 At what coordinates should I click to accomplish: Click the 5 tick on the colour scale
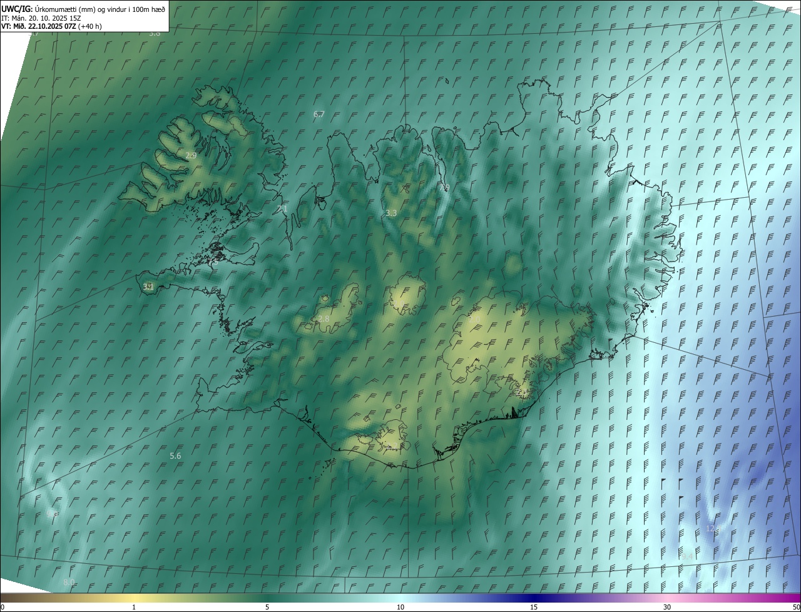click(x=267, y=608)
